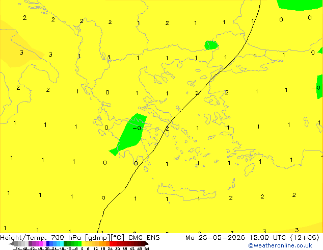Click the green patch on the right edge
The image size is (323, 250).
point(319,87)
